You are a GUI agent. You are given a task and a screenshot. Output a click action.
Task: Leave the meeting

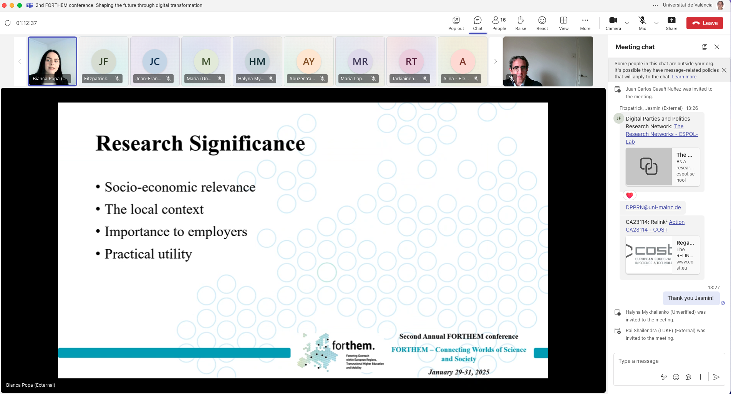click(704, 23)
